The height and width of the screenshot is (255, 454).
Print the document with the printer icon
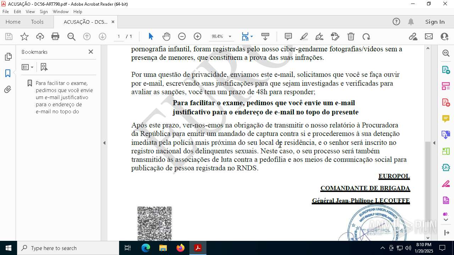tap(55, 36)
